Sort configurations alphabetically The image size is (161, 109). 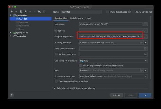pyautogui.click(x=44, y=11)
